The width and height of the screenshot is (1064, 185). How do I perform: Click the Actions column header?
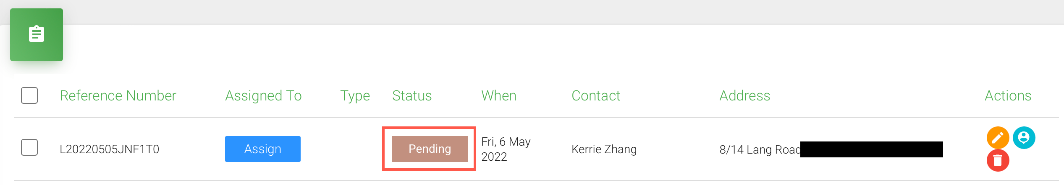[1008, 95]
